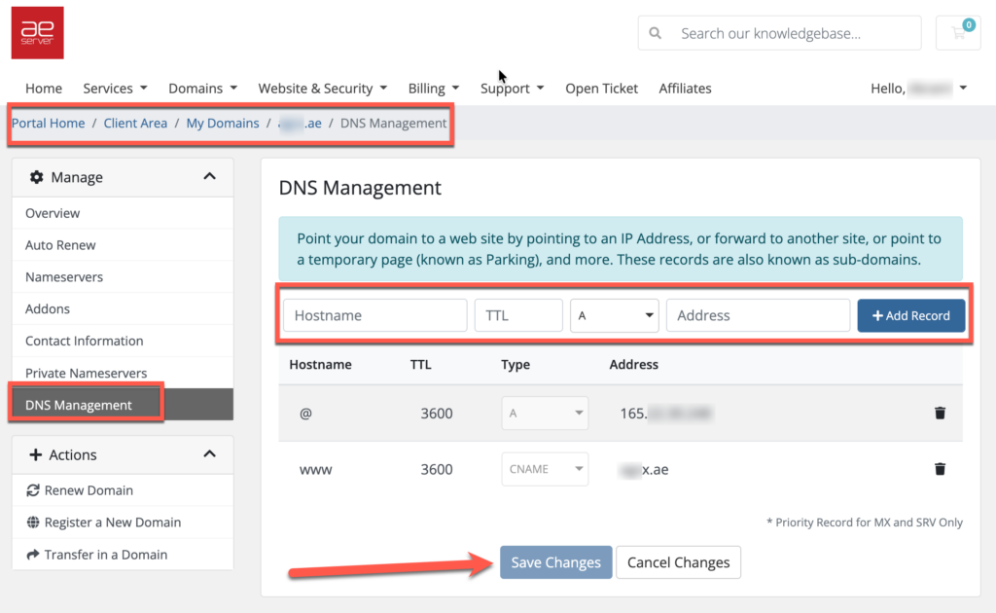Go to My Domains breadcrumb link

[x=223, y=124]
